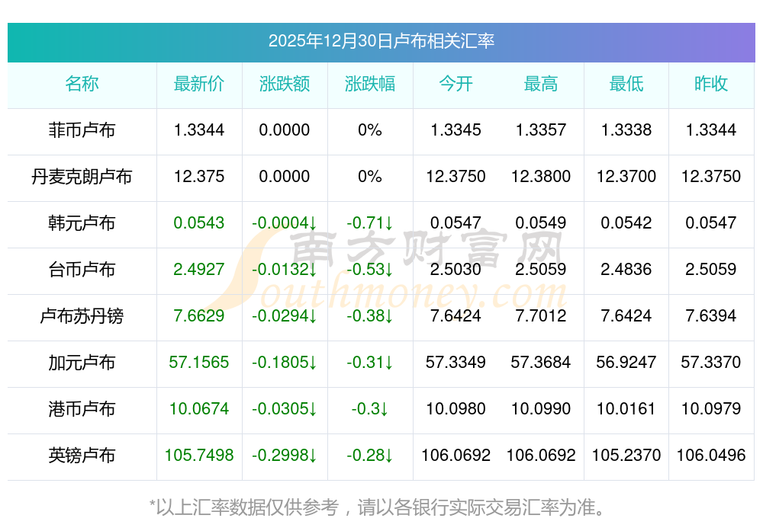Click 卢布苏丹镑 high value 7.7012
763x531 pixels.
tap(541, 316)
